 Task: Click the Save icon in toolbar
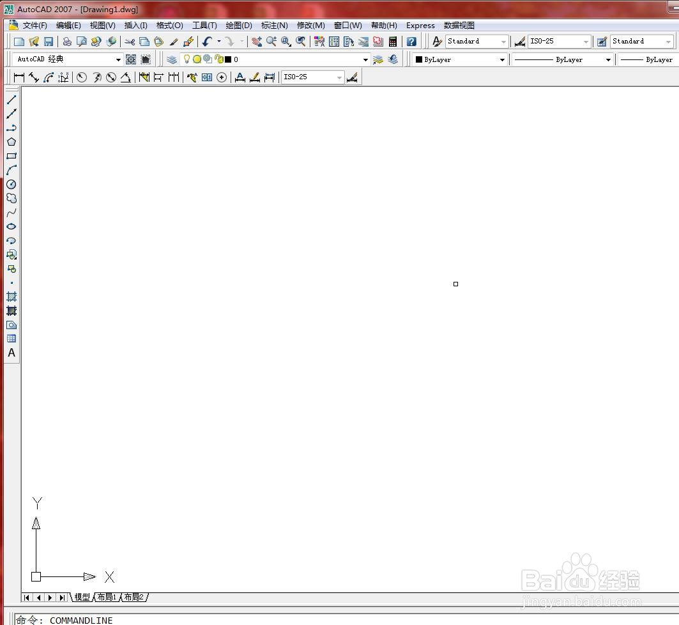coord(49,42)
